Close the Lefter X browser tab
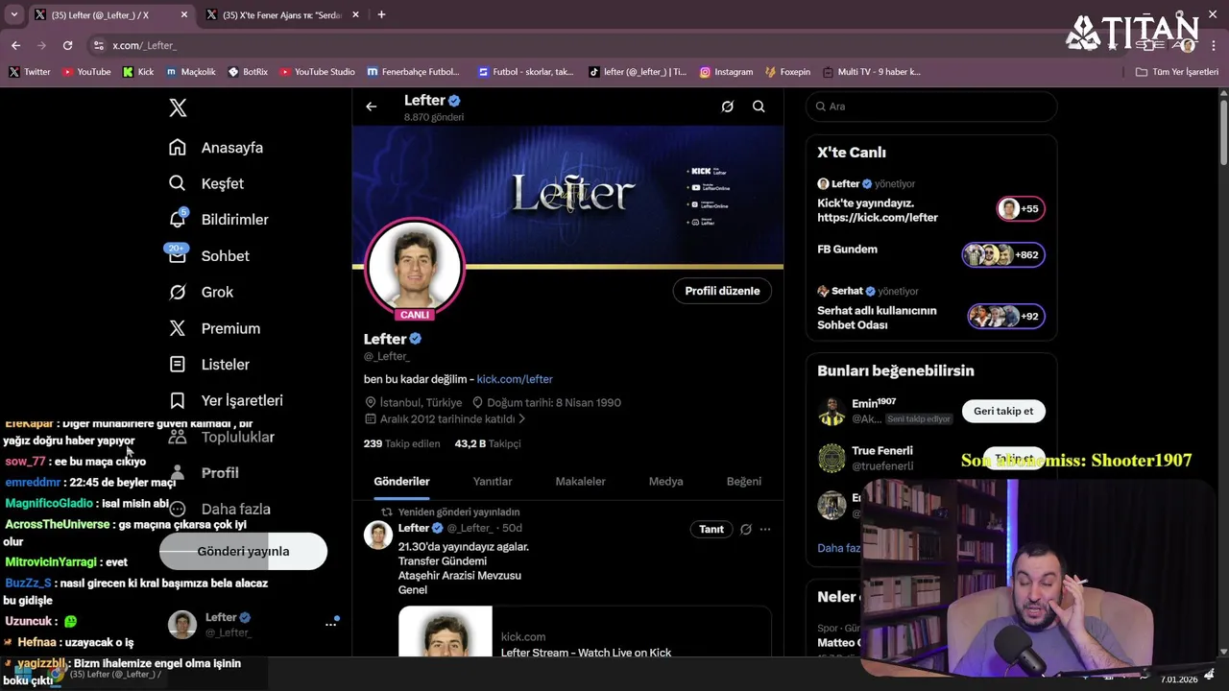Viewport: 1229px width, 691px height. [184, 15]
